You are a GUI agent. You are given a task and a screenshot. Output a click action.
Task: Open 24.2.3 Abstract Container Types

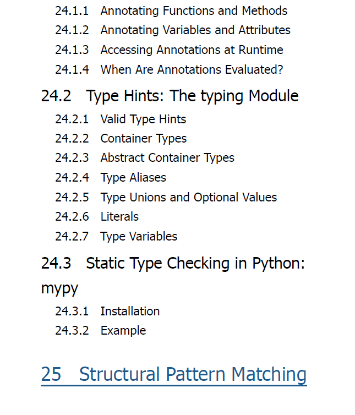pos(145,158)
